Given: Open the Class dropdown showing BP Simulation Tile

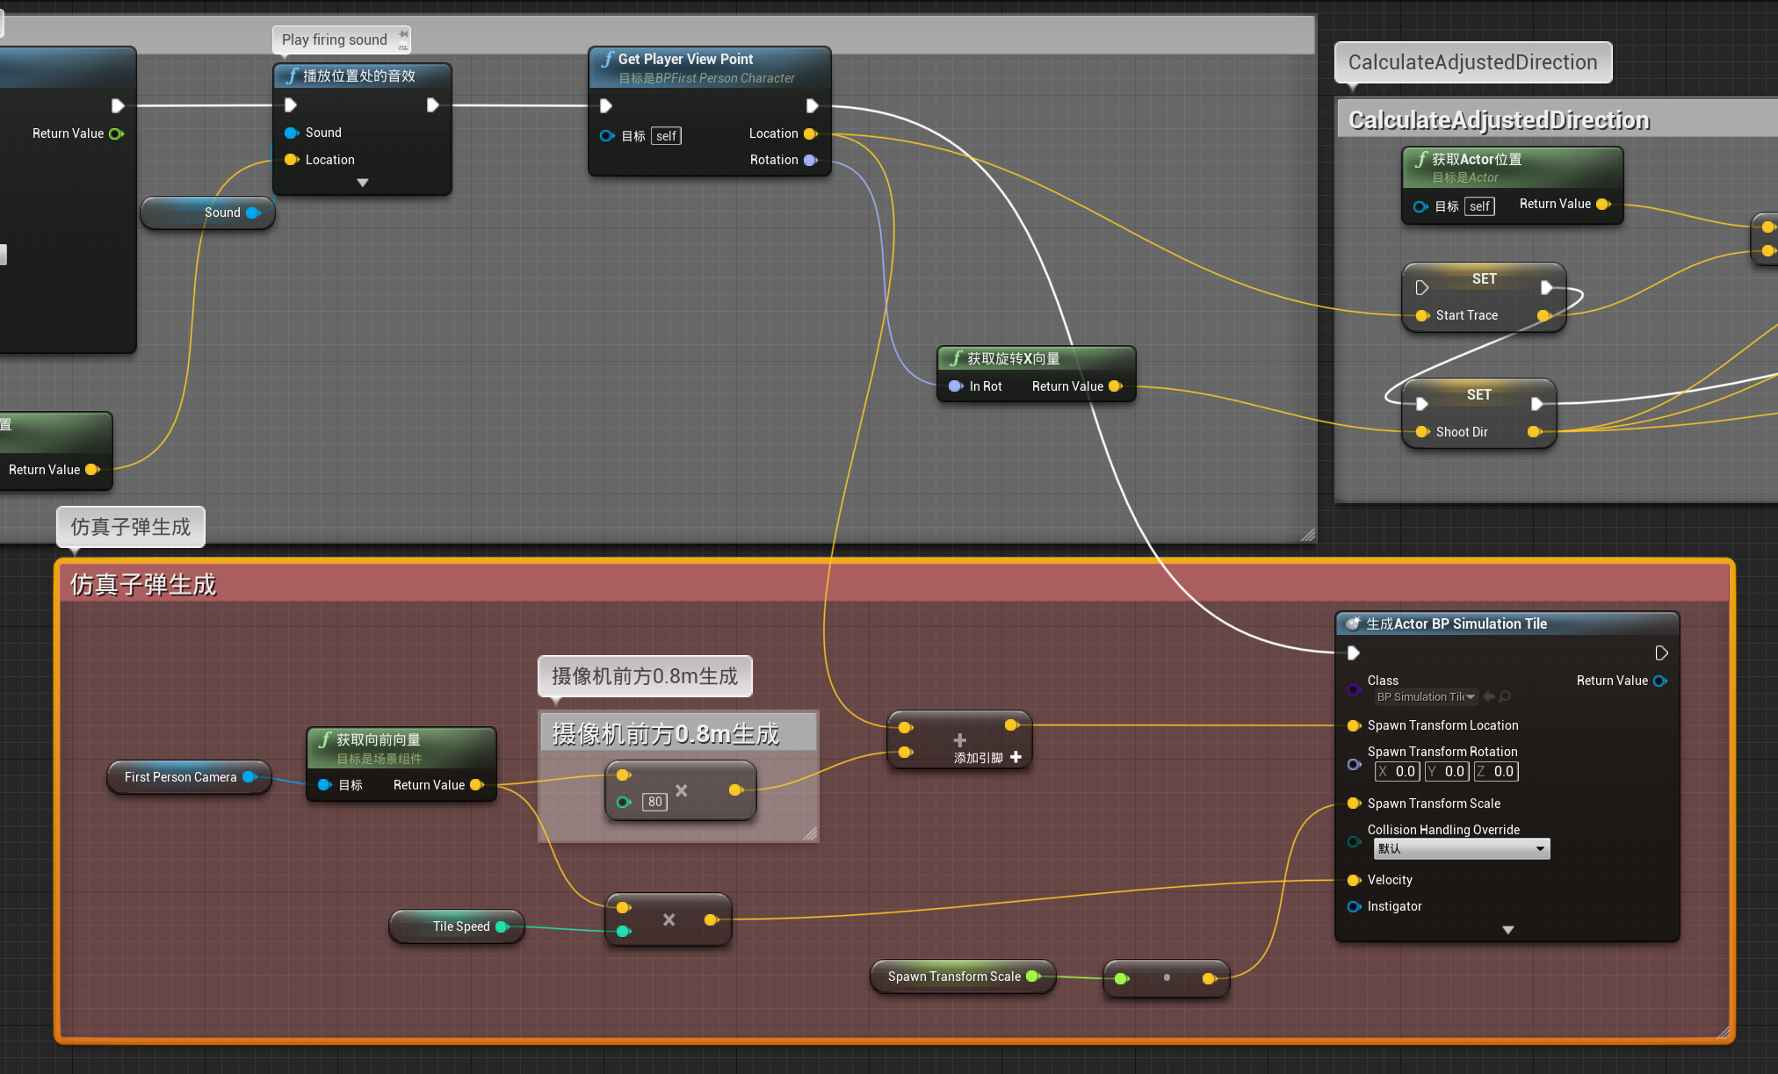Looking at the screenshot, I should pyautogui.click(x=1425, y=696).
